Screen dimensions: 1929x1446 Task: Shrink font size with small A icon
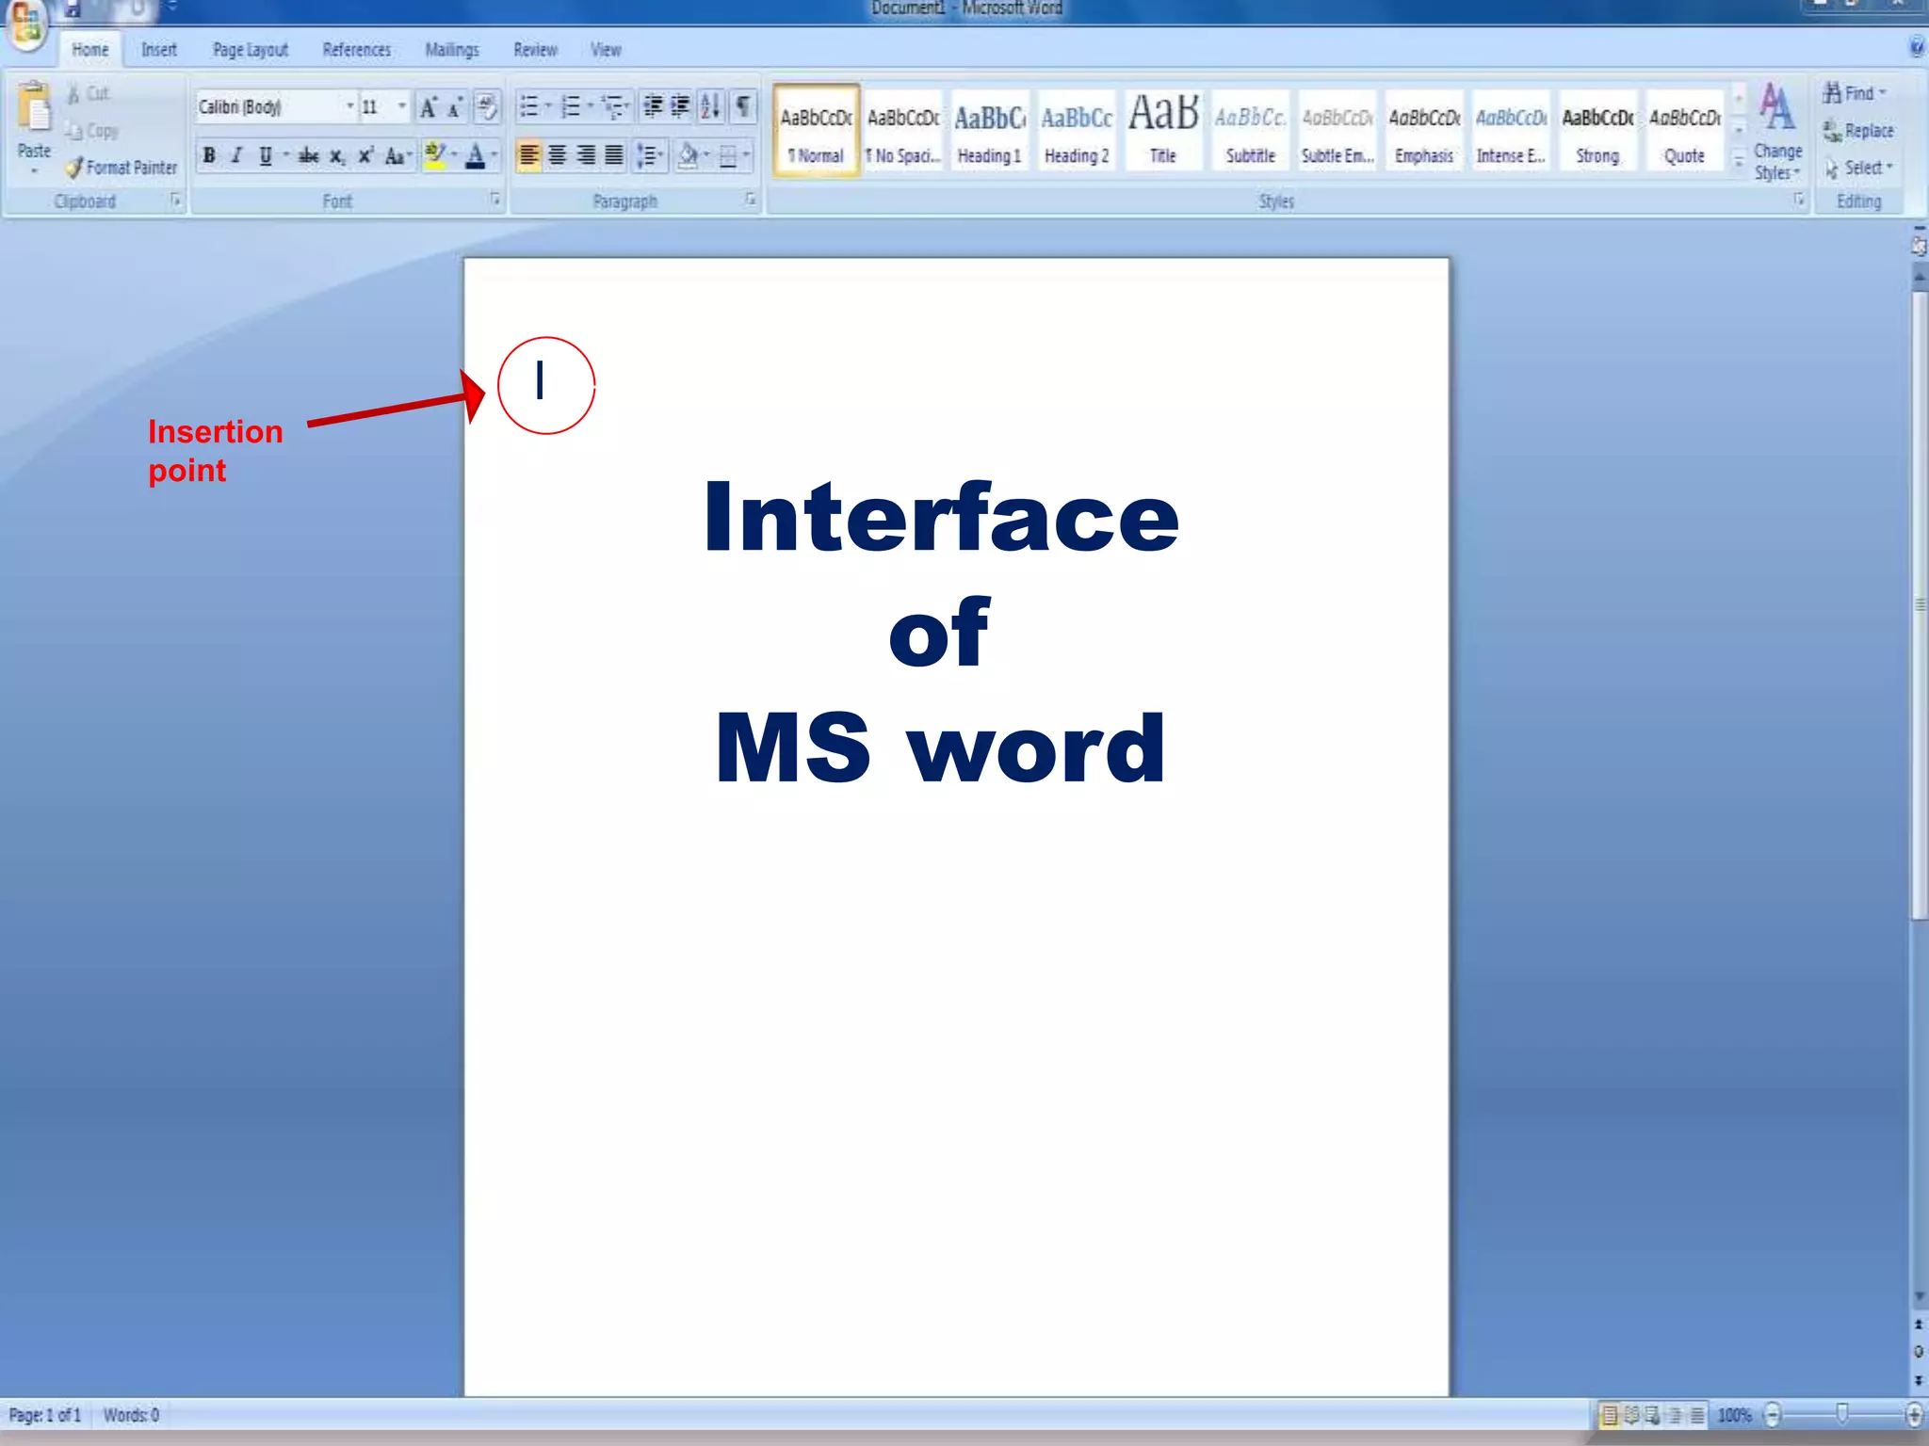455,107
